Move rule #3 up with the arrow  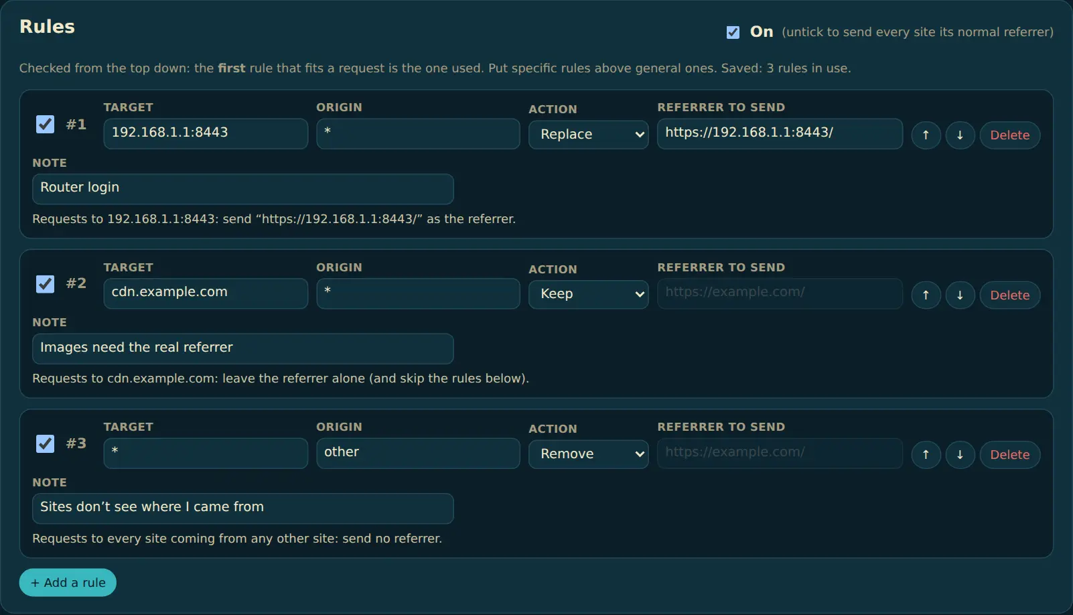tap(926, 454)
